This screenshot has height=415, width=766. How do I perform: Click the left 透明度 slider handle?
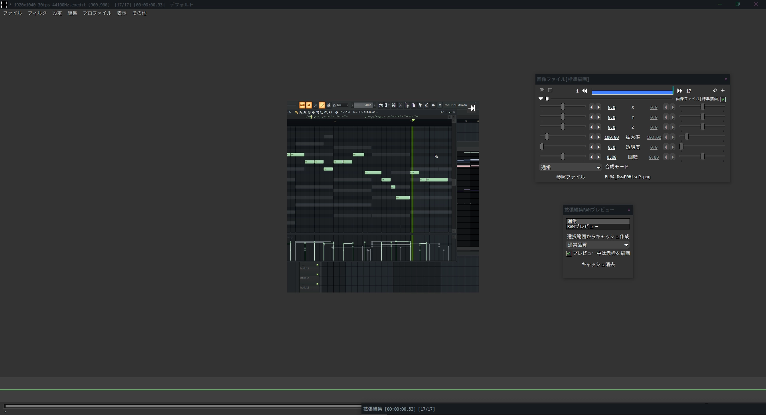click(x=542, y=147)
